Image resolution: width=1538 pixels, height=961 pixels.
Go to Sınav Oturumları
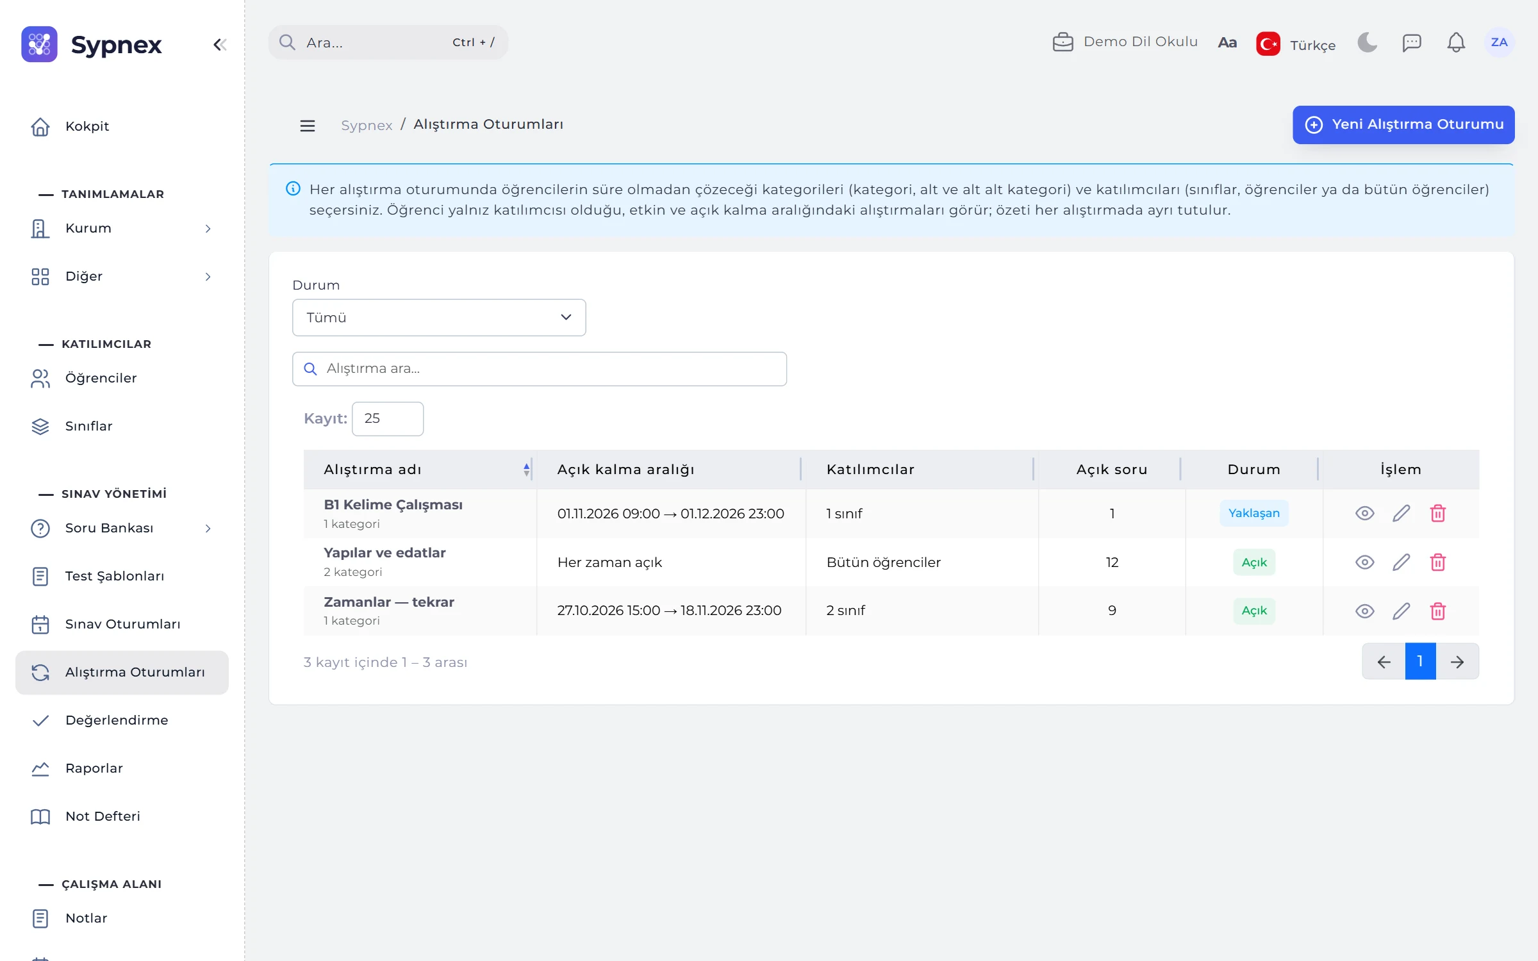(x=122, y=624)
